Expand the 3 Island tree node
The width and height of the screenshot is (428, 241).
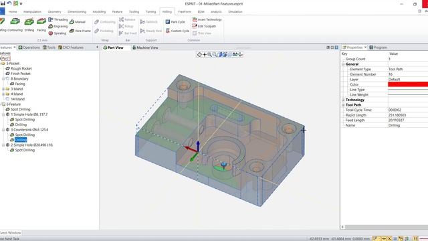coord(3,89)
